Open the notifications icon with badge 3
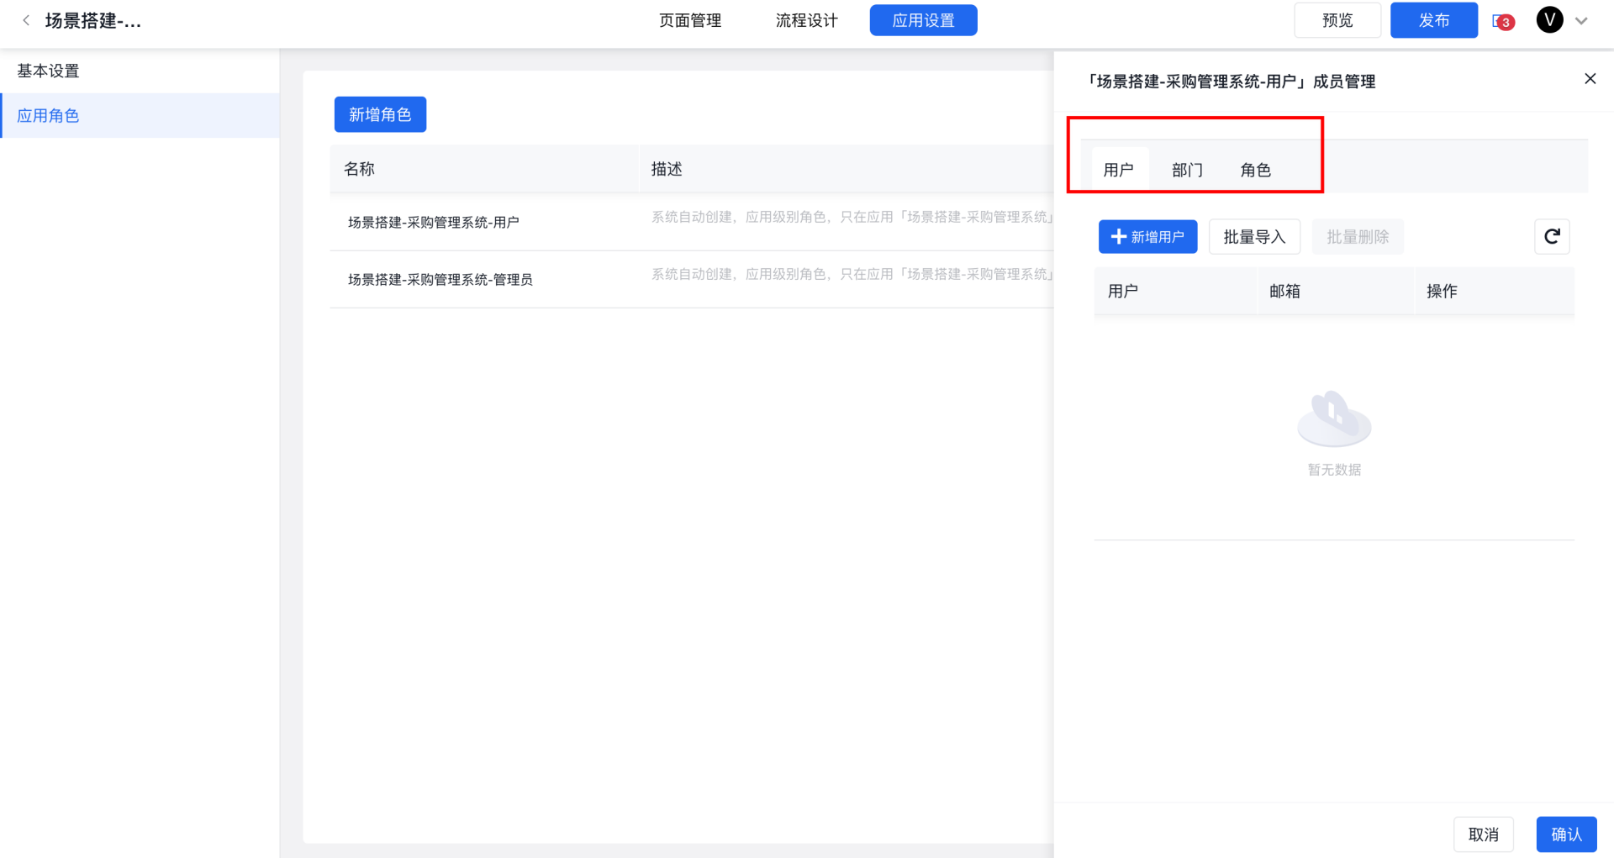1614x858 pixels. 1502,22
